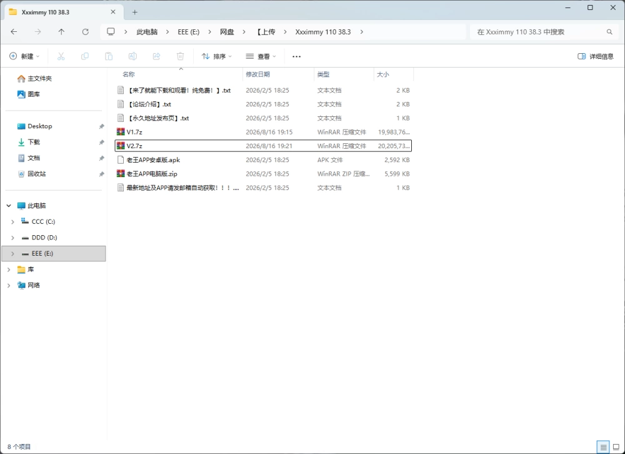Click the Share icon in toolbar
625x454 pixels.
click(x=157, y=56)
